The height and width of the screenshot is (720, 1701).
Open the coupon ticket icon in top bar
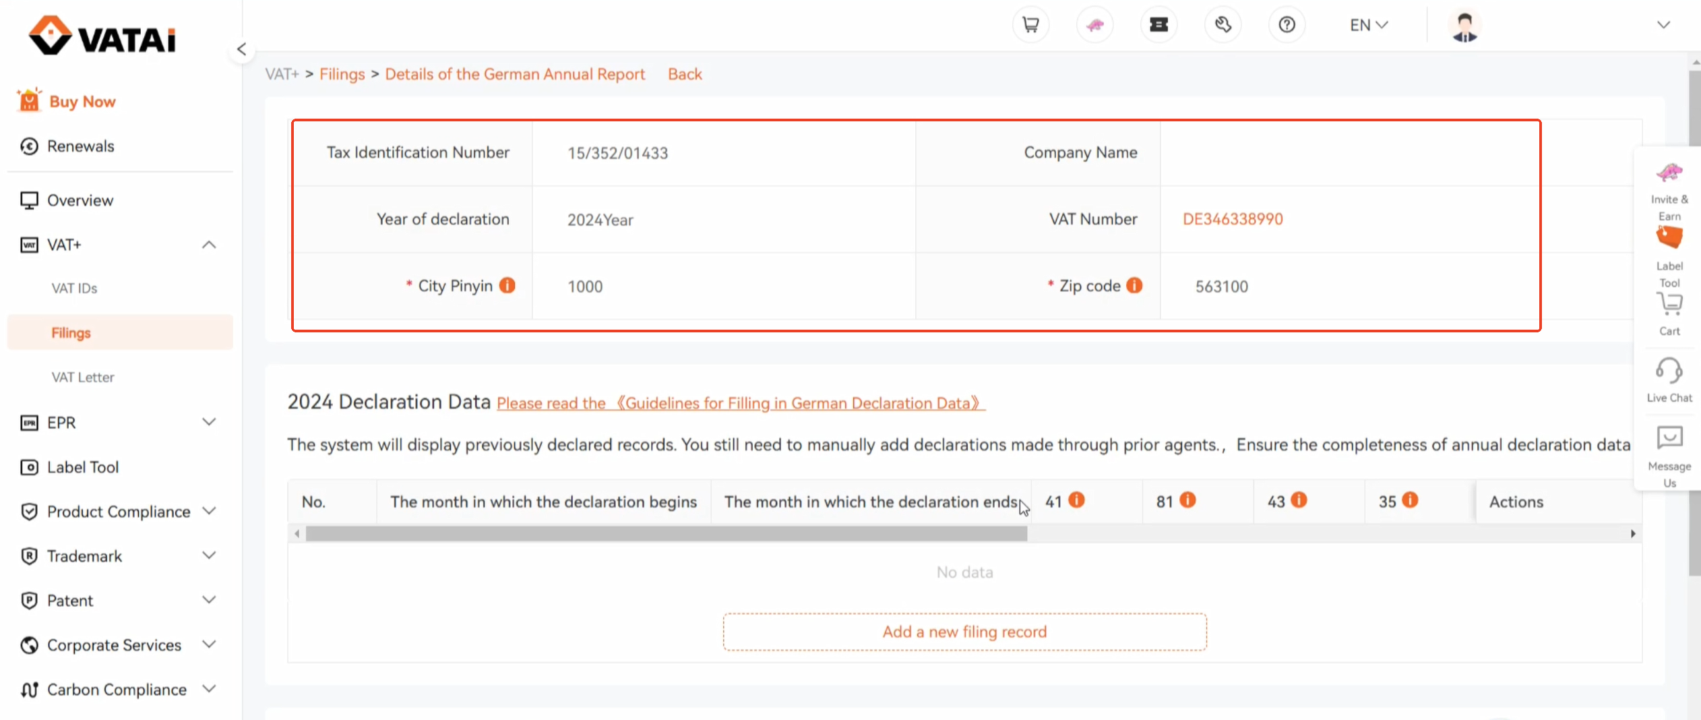[1158, 25]
